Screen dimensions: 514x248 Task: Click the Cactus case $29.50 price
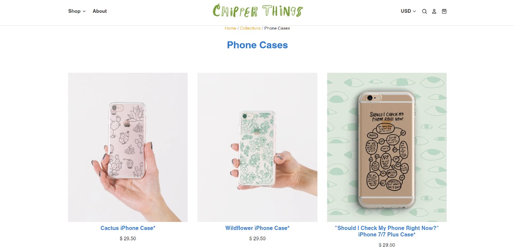(x=128, y=239)
